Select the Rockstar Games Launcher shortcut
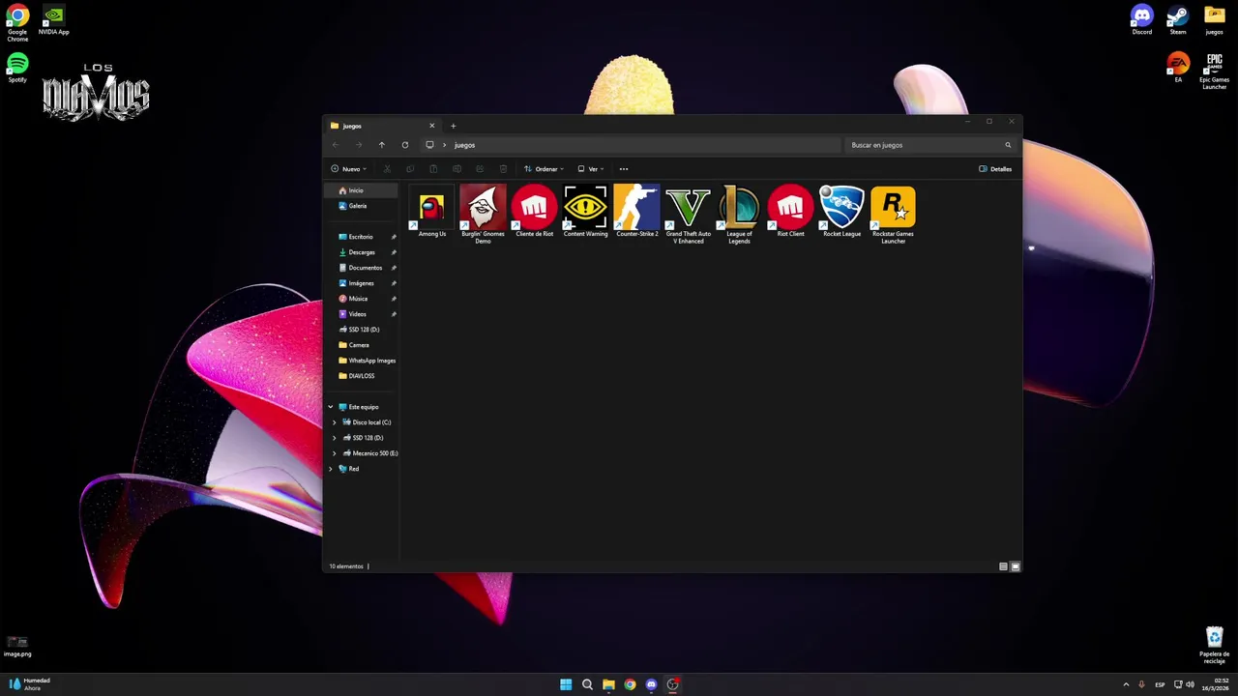This screenshot has height=696, width=1238. coord(893,215)
